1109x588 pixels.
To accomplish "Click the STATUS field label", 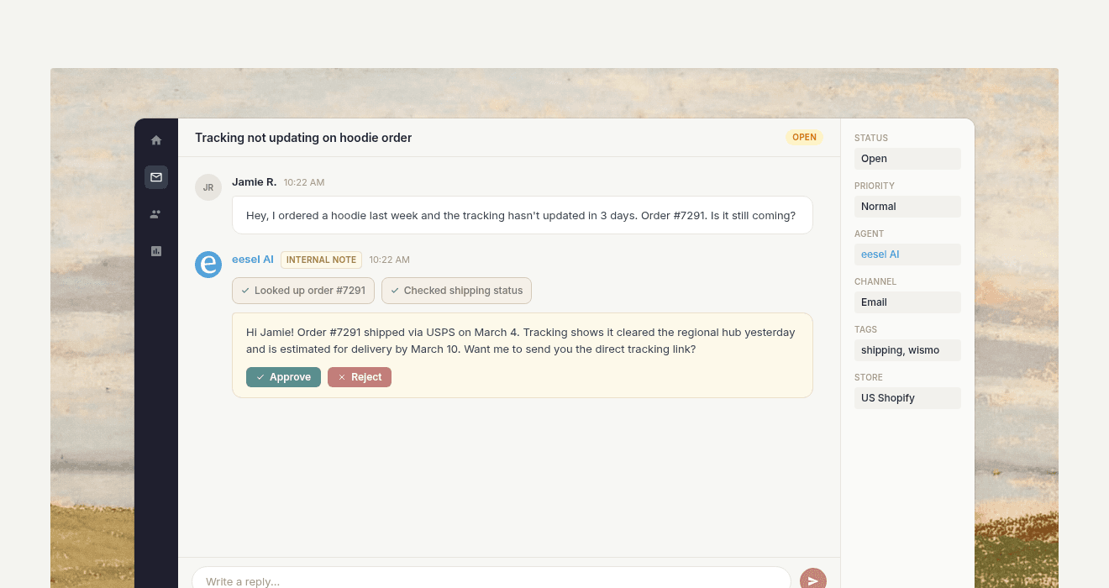I will 871,138.
